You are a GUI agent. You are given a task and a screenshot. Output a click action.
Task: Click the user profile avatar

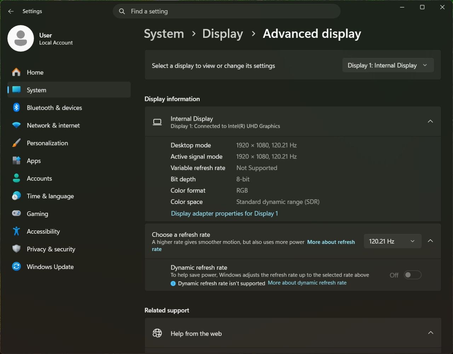(x=21, y=38)
